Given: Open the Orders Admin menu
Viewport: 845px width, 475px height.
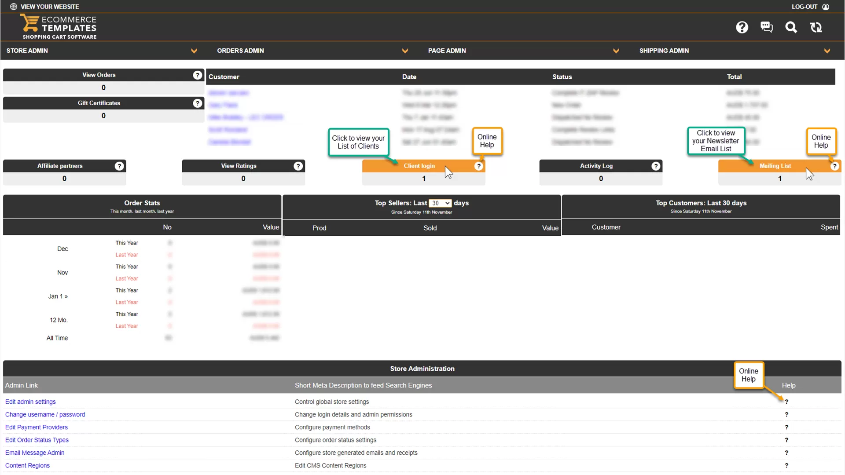Looking at the screenshot, I should (240, 51).
